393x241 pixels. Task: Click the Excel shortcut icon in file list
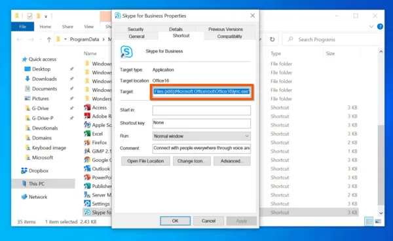tap(87, 134)
